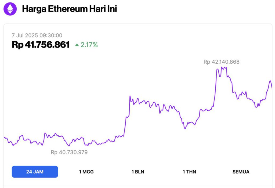This screenshot has width=275, height=188.
Task: Click the Rp 40.730.979 low price label
Action: pos(69,152)
